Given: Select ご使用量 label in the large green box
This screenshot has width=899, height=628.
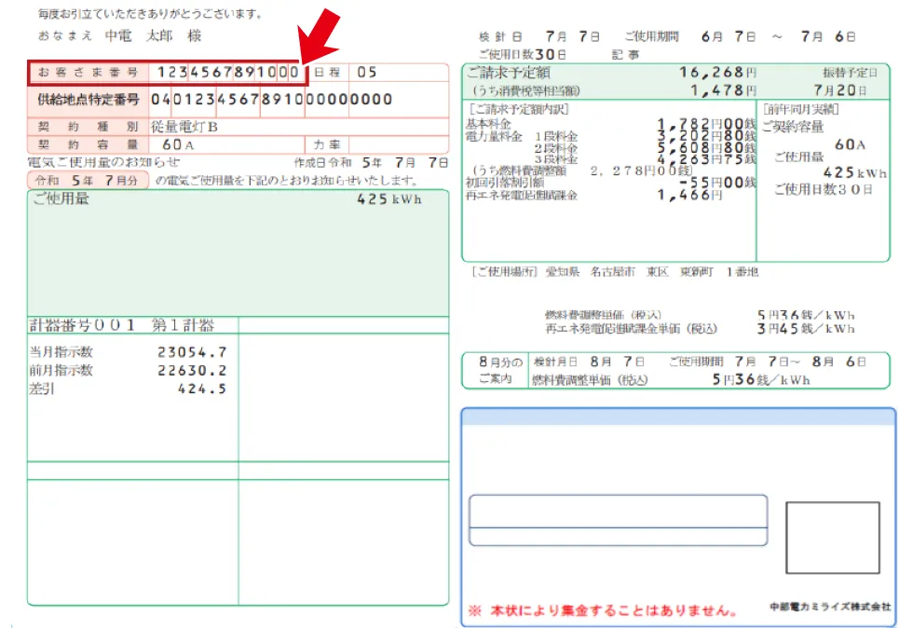Looking at the screenshot, I should tap(61, 199).
